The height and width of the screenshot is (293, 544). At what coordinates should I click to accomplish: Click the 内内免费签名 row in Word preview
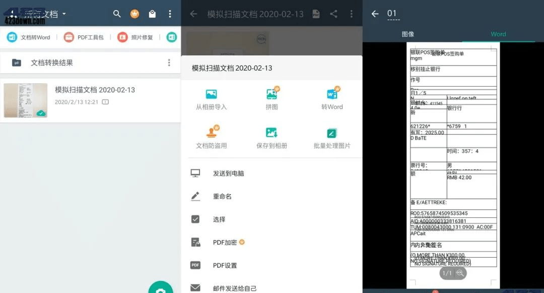(x=453, y=246)
